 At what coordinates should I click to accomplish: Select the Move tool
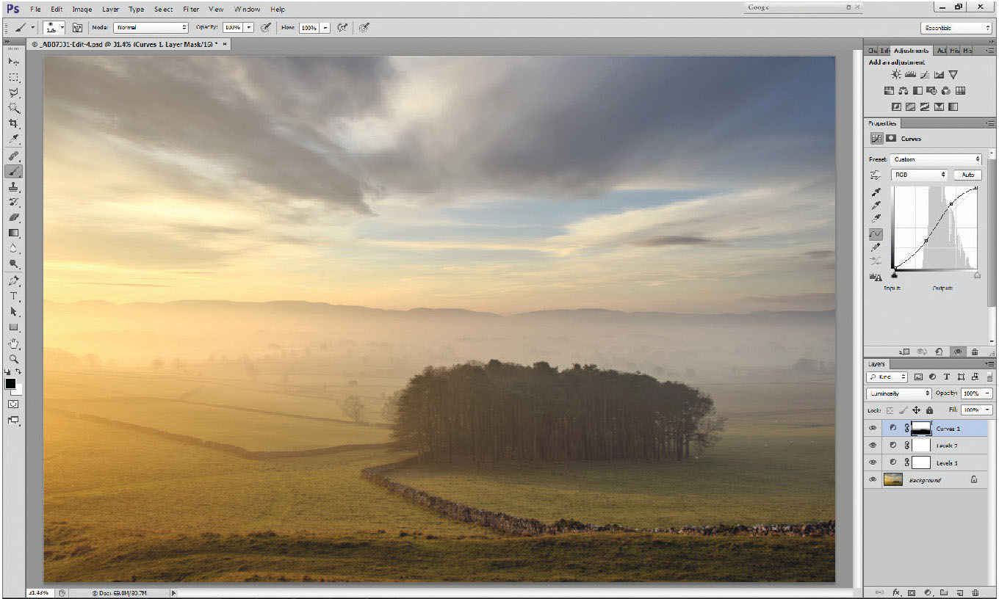coord(14,62)
